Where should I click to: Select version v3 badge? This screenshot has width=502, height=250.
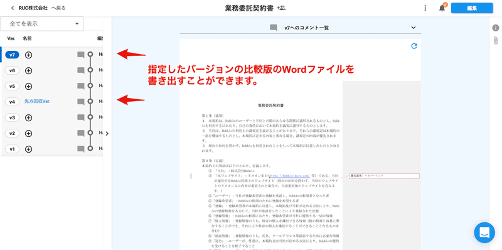12,117
